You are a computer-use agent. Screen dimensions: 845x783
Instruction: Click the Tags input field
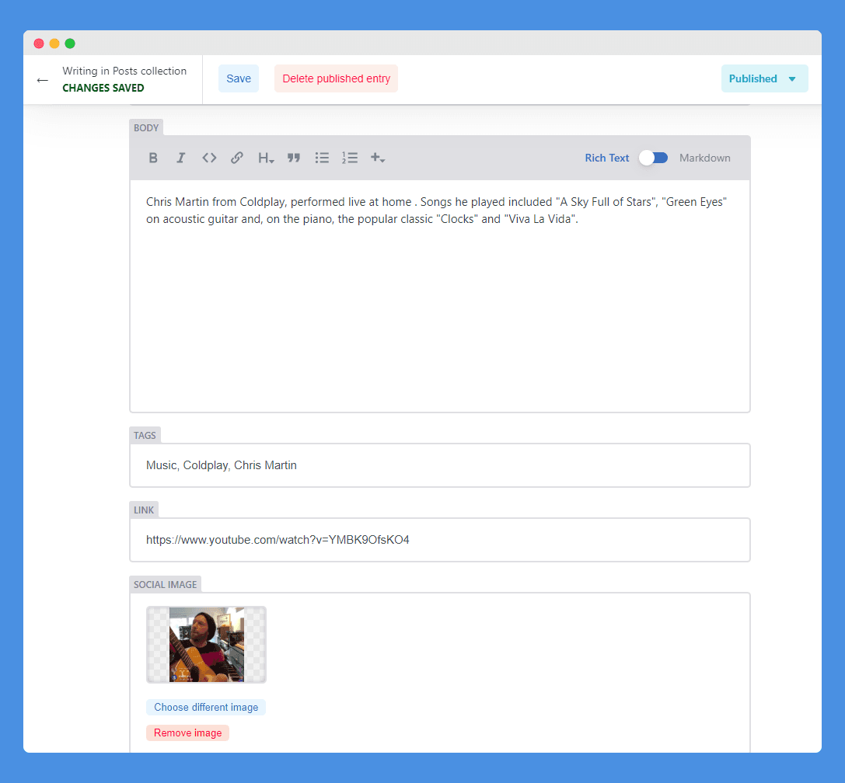pyautogui.click(x=439, y=465)
